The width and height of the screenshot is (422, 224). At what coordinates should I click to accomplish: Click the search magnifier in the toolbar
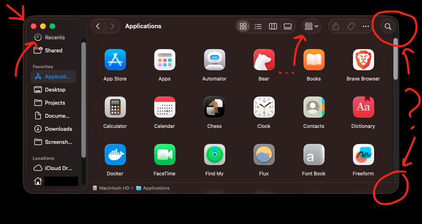coord(388,26)
